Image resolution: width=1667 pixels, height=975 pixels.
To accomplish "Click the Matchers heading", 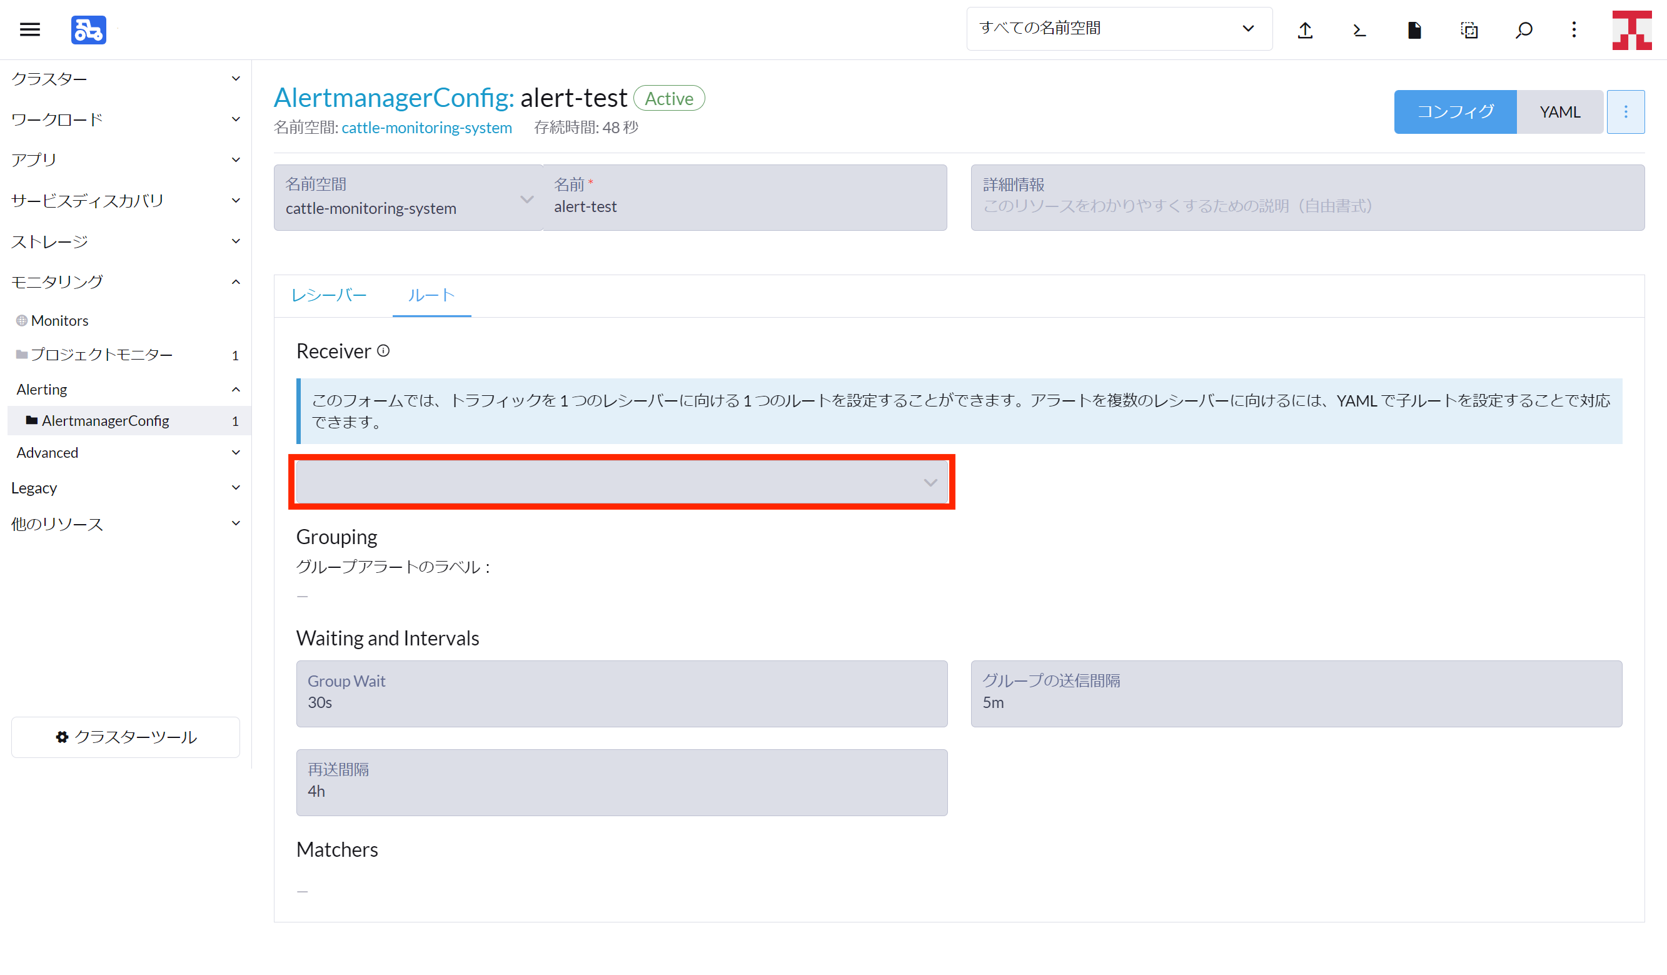I will tap(336, 849).
